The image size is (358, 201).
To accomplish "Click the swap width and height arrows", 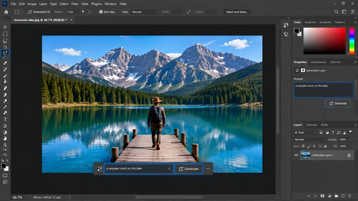I will 188,12.
